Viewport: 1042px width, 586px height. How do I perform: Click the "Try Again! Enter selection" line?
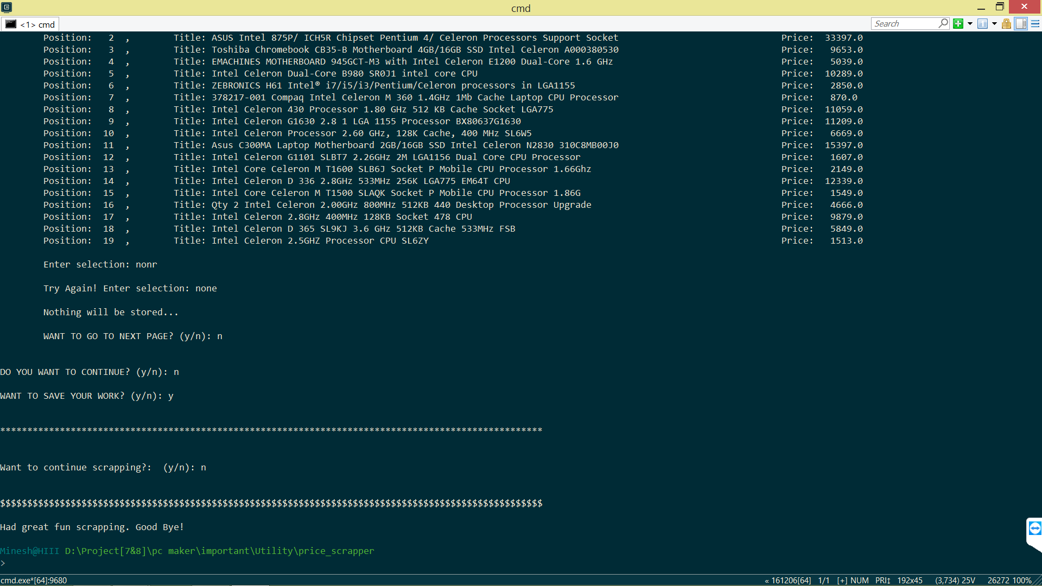click(130, 289)
